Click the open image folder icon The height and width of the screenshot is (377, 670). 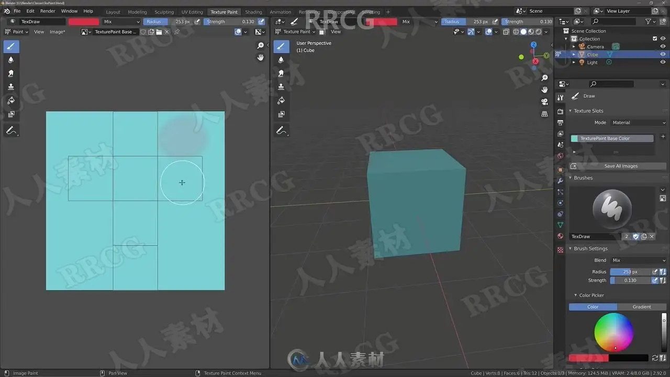tap(159, 32)
